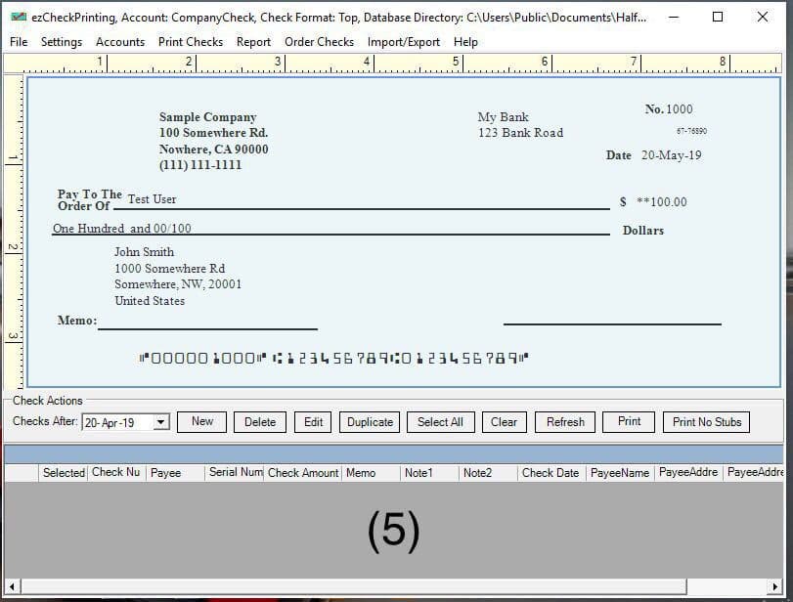Open the Settings menu

pyautogui.click(x=62, y=42)
